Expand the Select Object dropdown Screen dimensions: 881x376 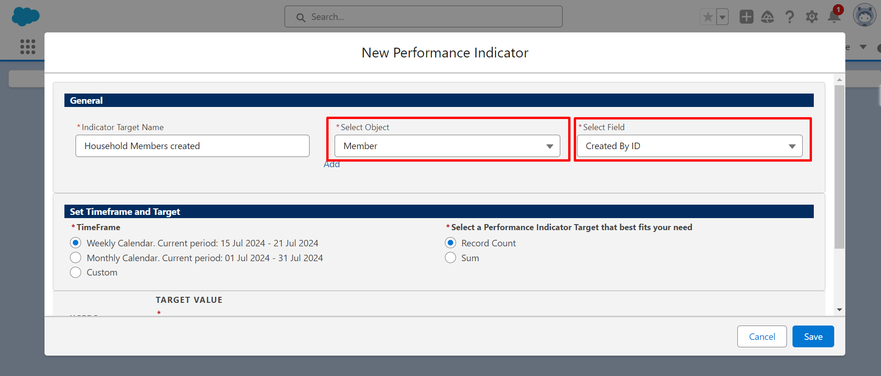point(447,146)
